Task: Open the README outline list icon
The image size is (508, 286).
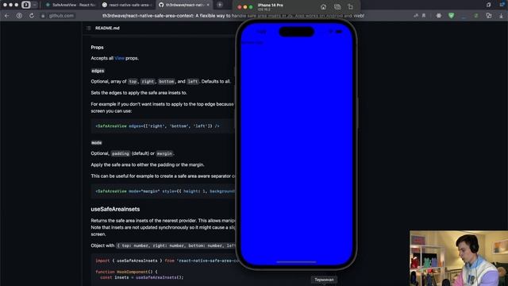Action: tap(88, 29)
